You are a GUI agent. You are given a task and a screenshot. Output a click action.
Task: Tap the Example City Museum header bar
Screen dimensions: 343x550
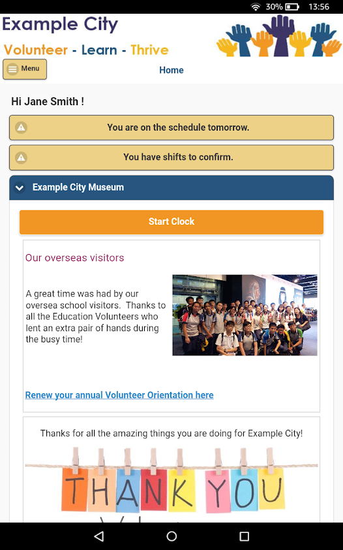pos(171,187)
